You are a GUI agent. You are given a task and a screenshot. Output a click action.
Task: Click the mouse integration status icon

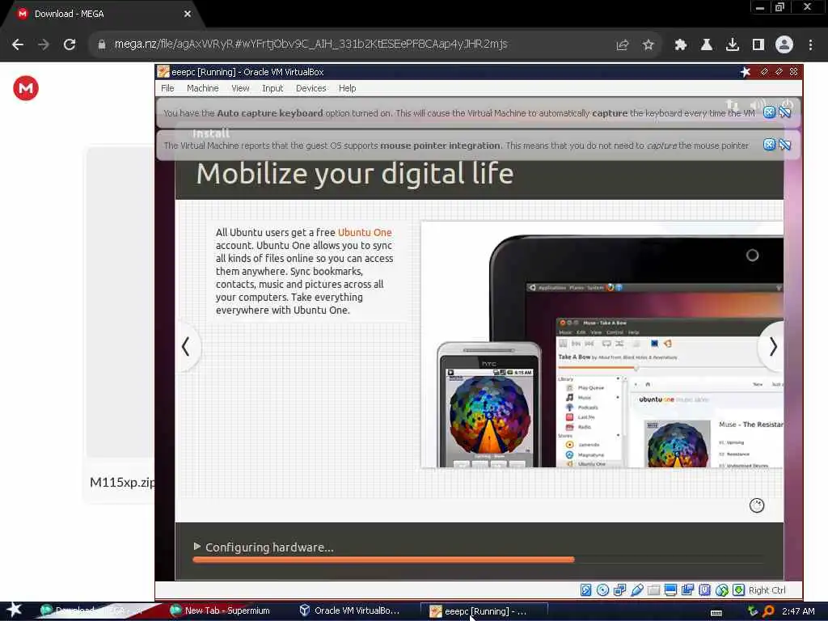pyautogui.click(x=722, y=589)
